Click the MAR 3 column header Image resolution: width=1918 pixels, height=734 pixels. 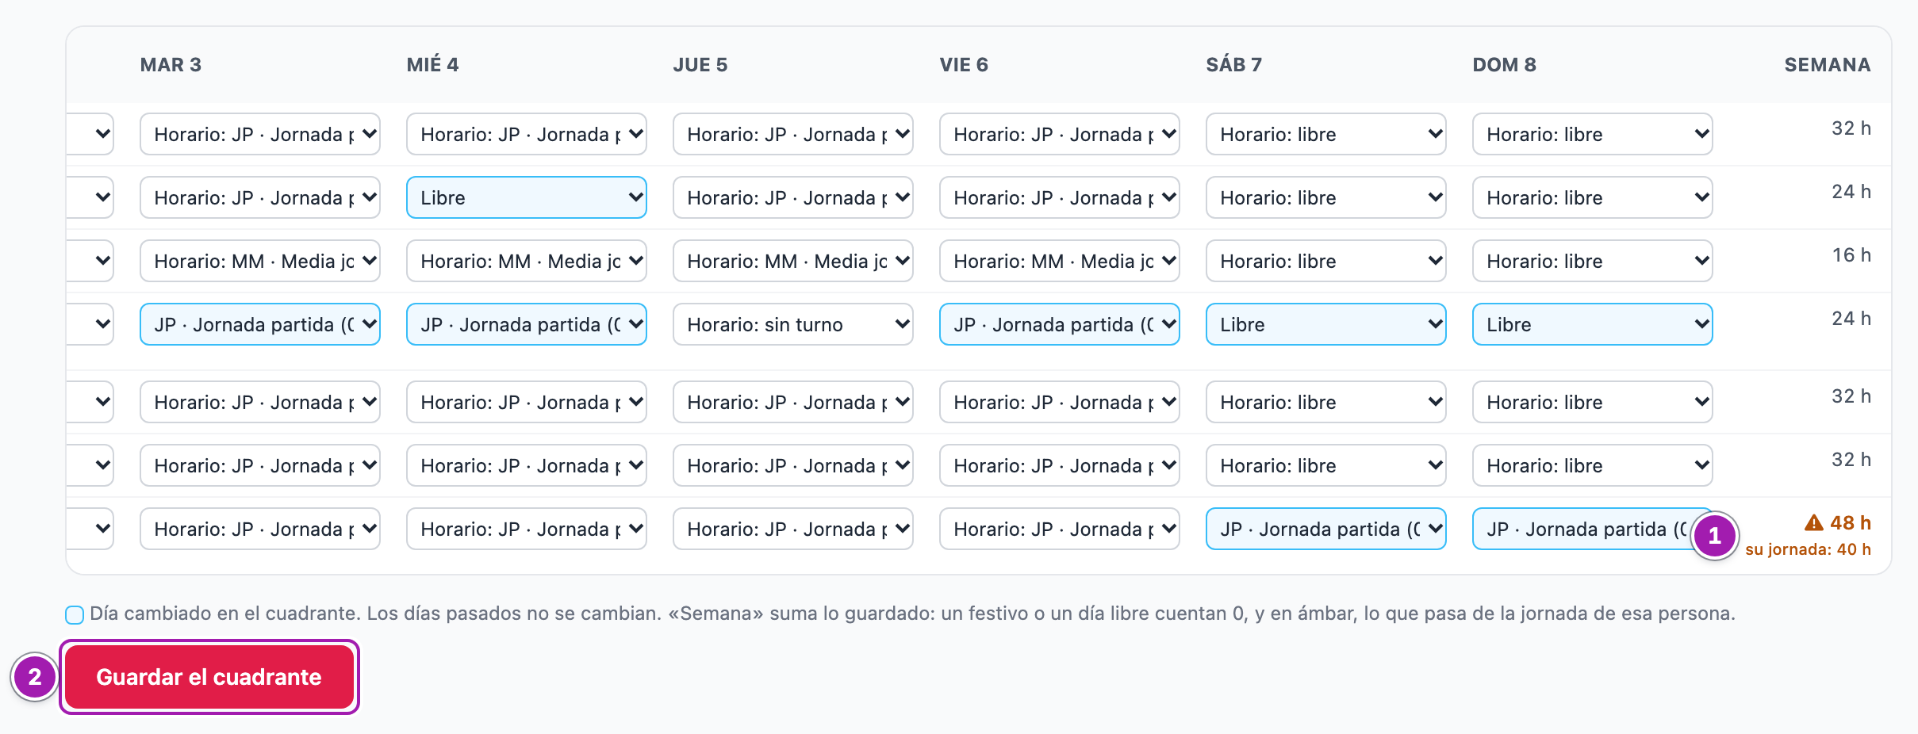click(171, 65)
